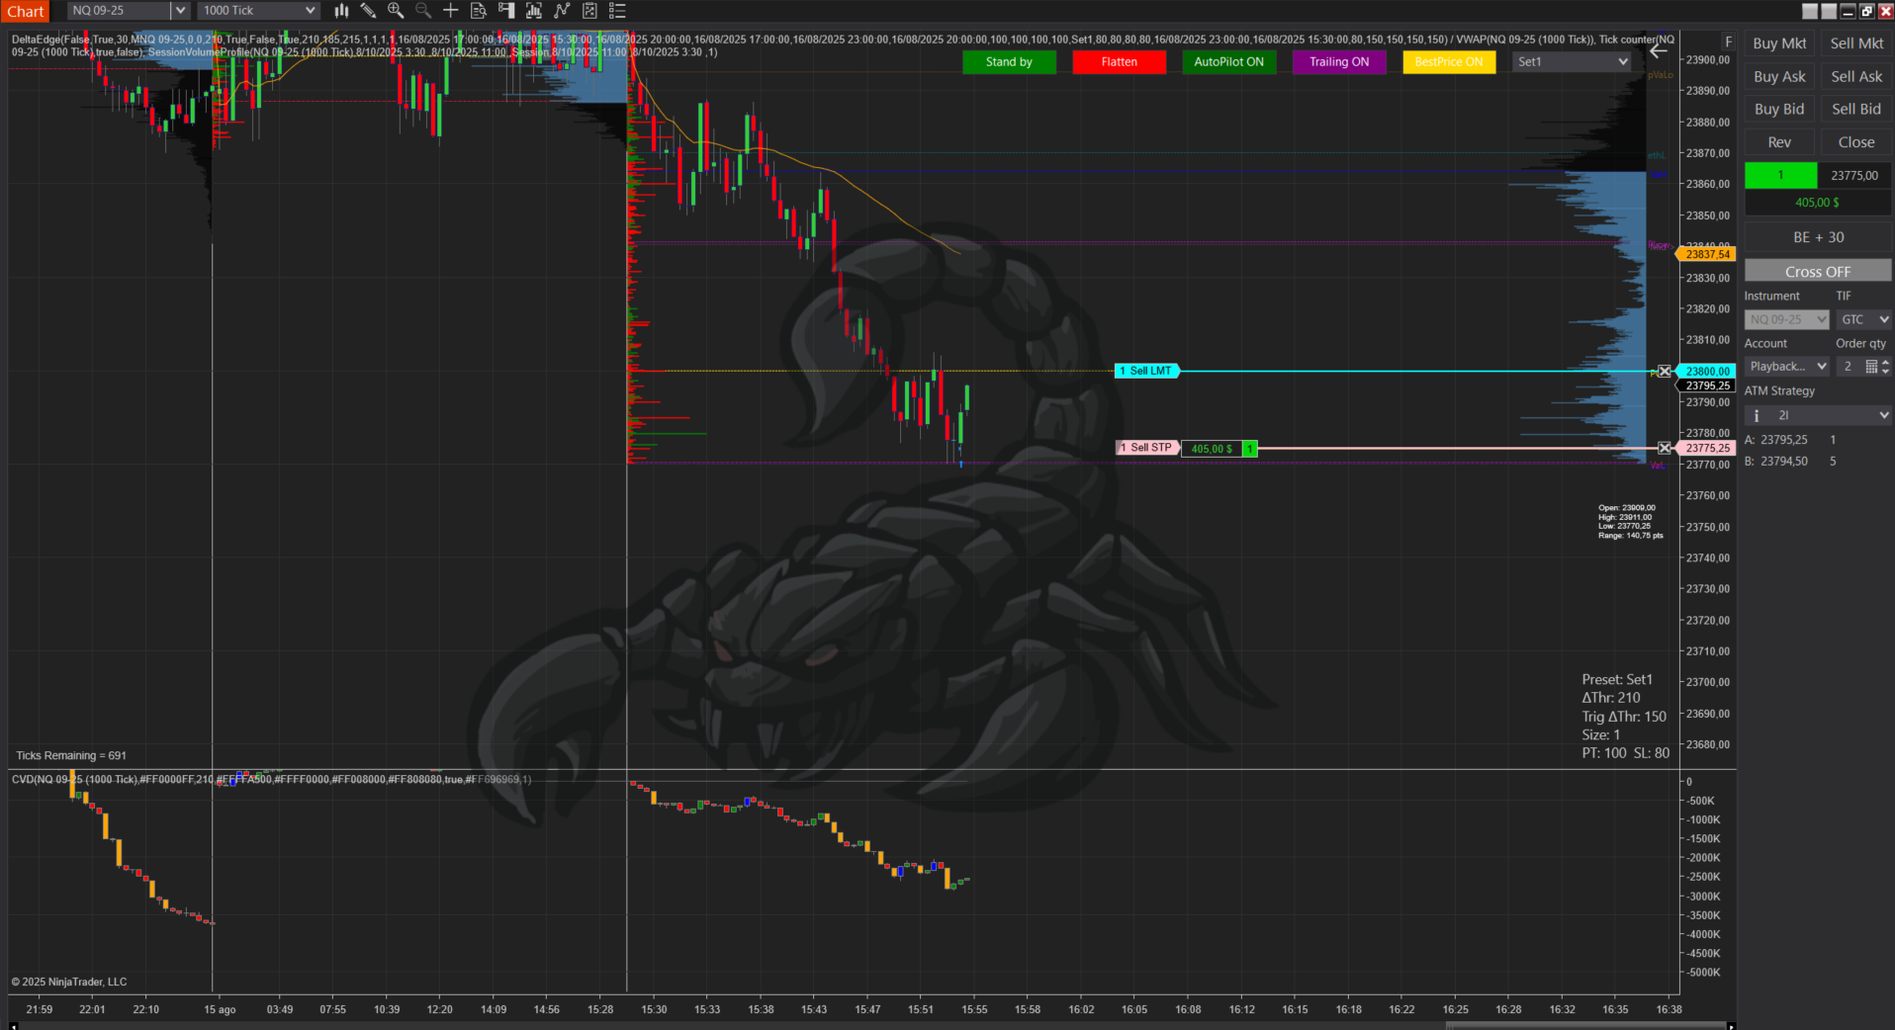The image size is (1895, 1030).
Task: Open the bar type chart style icon
Action: 341,11
